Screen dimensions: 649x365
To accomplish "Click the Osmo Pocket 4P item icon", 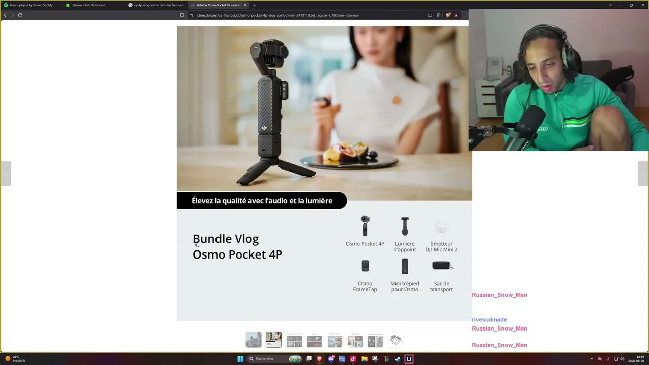I will (x=365, y=226).
